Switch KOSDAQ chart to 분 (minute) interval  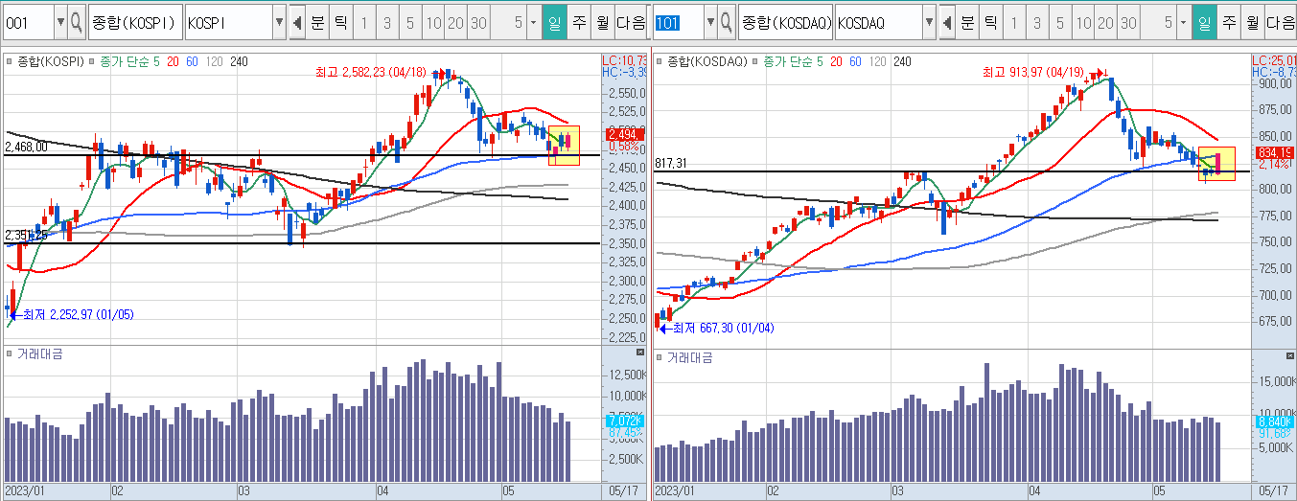point(968,21)
